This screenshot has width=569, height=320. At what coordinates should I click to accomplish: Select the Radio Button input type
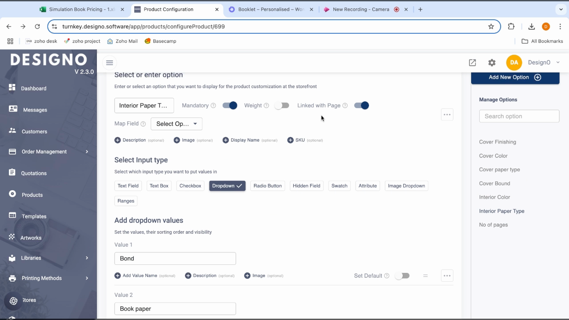(268, 186)
